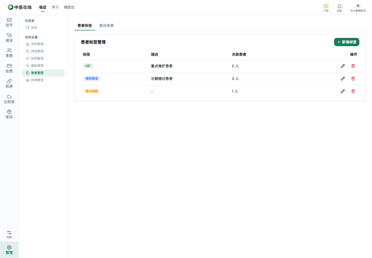Switch to the 临证 top tab
This screenshot has height=258, width=372.
[x=43, y=7]
